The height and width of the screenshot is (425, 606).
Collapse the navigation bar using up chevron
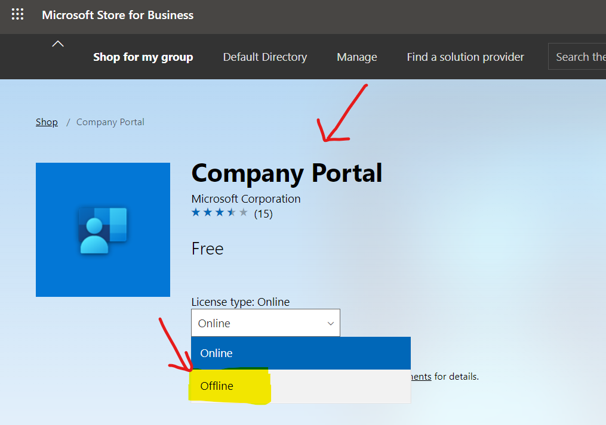pyautogui.click(x=58, y=44)
